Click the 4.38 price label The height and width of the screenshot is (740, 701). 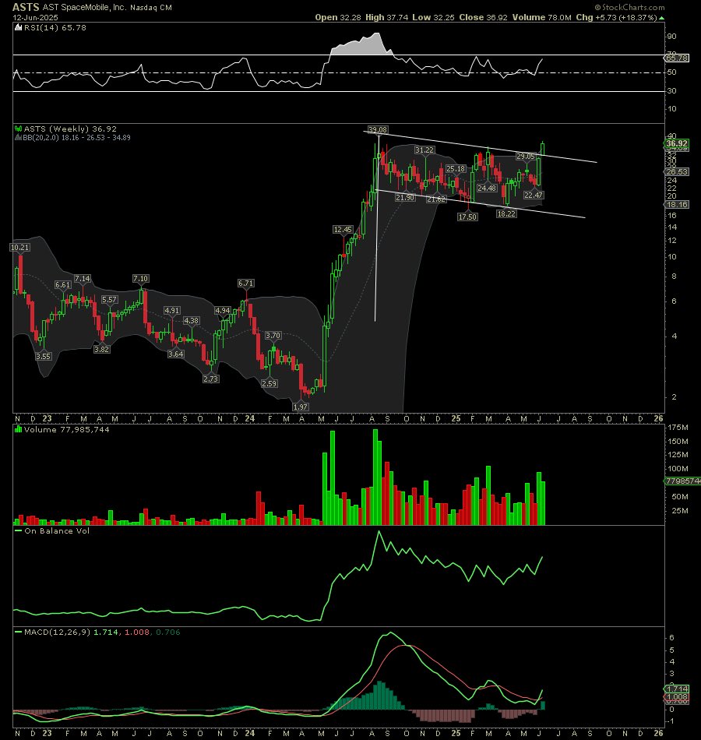coord(191,320)
